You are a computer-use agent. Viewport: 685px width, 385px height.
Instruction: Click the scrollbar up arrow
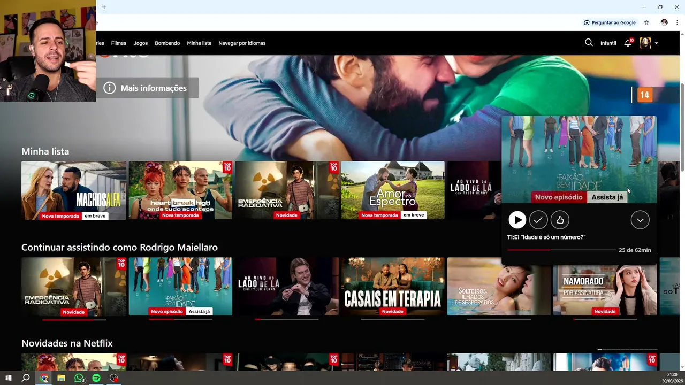(x=682, y=34)
